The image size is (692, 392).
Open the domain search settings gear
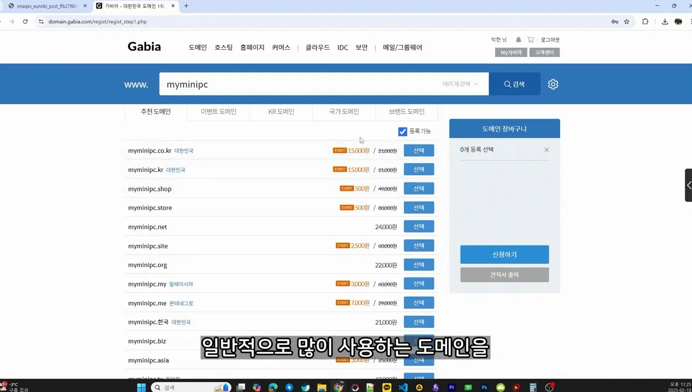pyautogui.click(x=553, y=84)
